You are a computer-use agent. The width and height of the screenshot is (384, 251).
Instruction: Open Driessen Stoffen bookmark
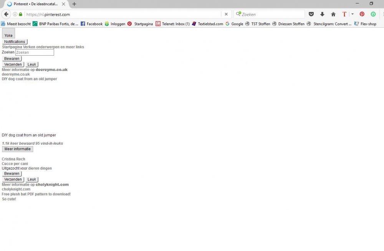(288, 24)
